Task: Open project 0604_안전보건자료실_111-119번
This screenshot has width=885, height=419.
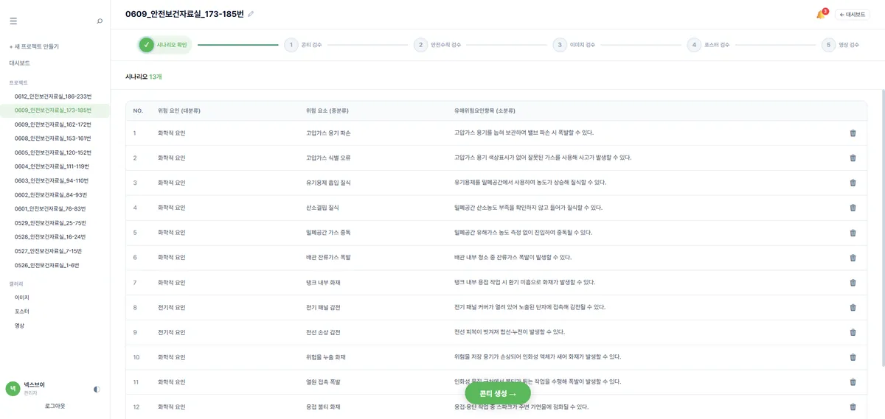Action: [x=55, y=166]
